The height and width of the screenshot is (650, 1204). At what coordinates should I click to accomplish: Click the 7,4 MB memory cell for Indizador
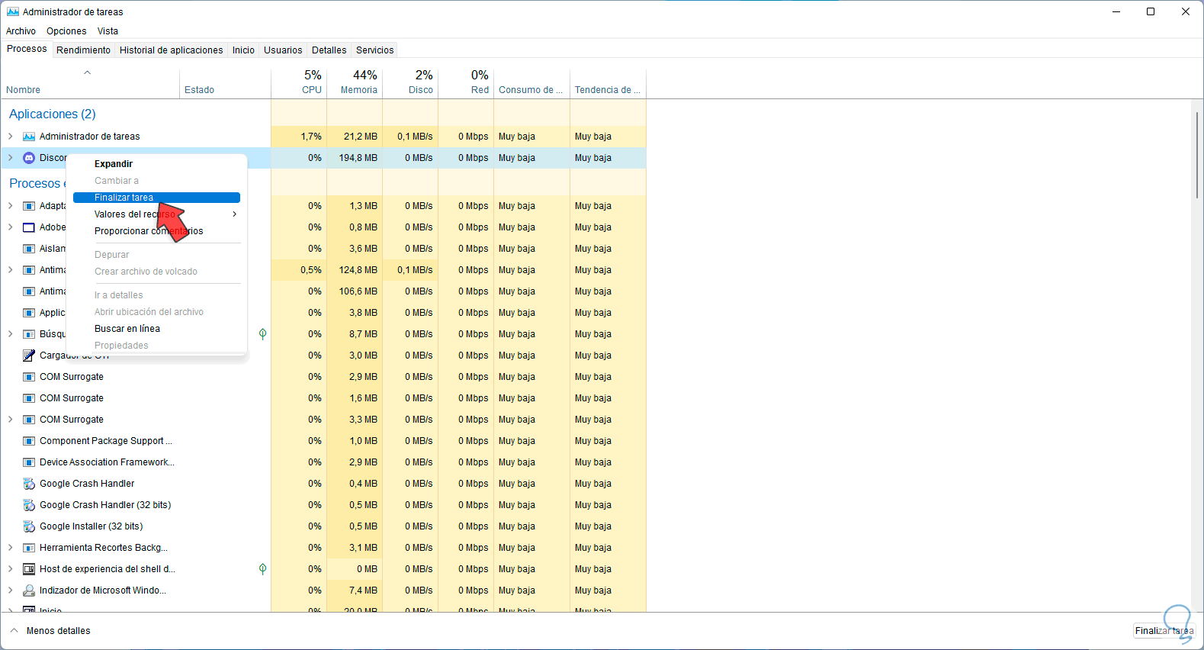pos(355,590)
